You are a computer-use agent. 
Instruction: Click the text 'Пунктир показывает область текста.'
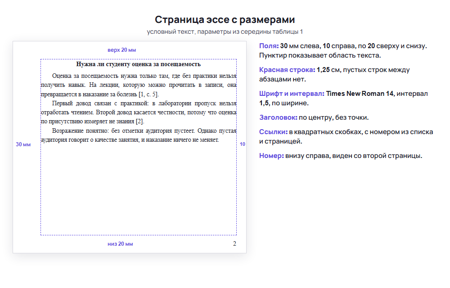(x=320, y=55)
